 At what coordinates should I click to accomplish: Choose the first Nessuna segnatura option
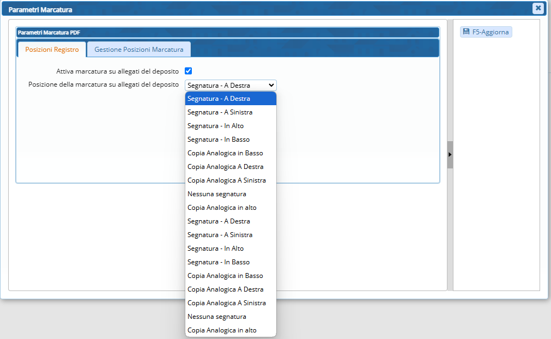coord(231,194)
